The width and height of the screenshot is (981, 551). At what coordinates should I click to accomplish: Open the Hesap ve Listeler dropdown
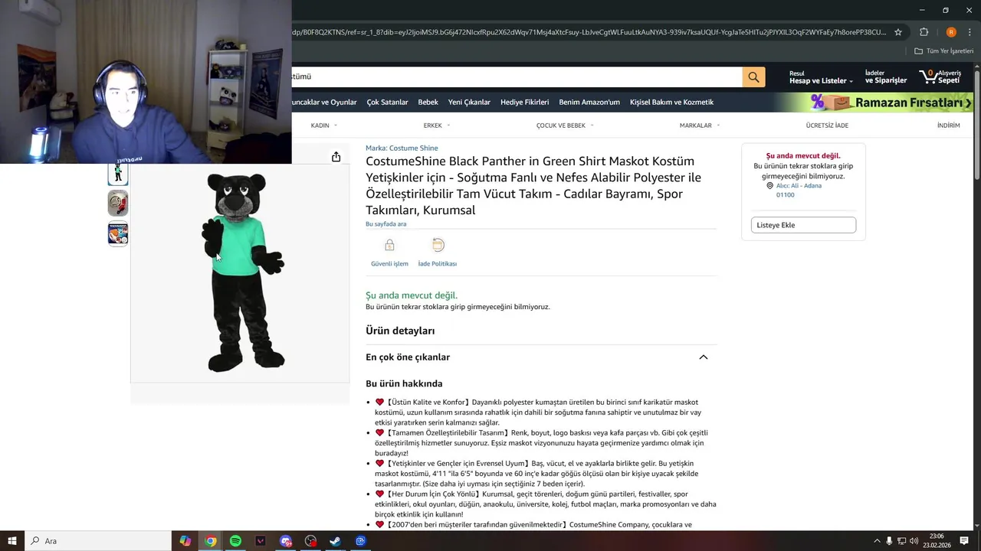point(821,77)
